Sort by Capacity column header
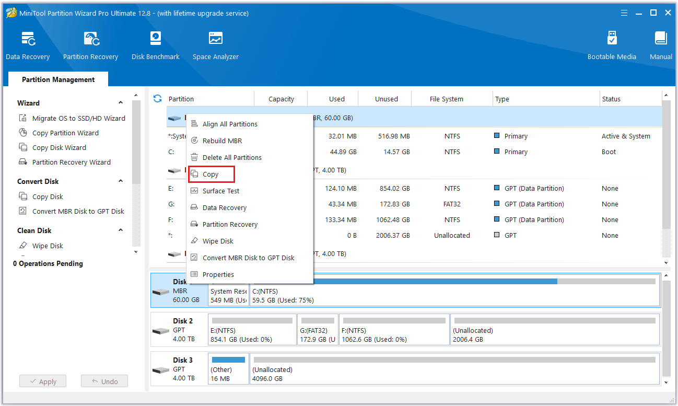The width and height of the screenshot is (678, 406). (281, 99)
